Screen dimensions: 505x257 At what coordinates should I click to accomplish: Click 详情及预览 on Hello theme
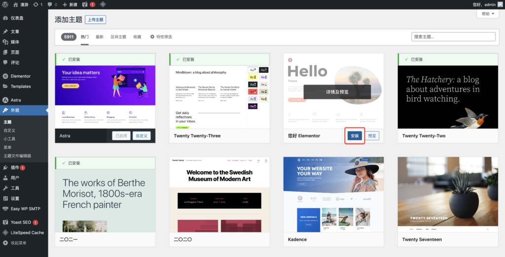pos(337,92)
